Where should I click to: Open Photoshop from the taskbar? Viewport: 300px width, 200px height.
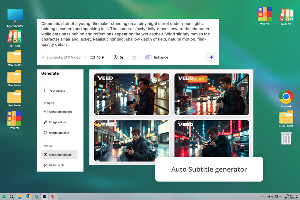click(x=45, y=196)
